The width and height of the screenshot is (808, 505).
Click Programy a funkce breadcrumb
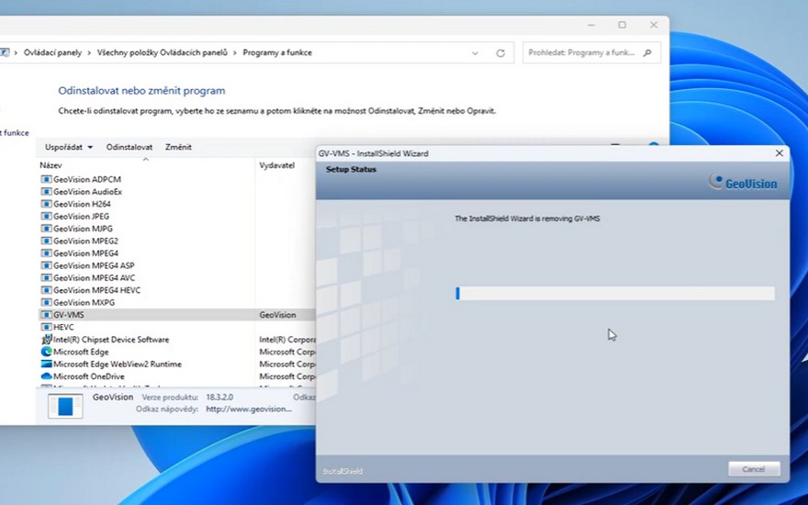[x=277, y=52]
